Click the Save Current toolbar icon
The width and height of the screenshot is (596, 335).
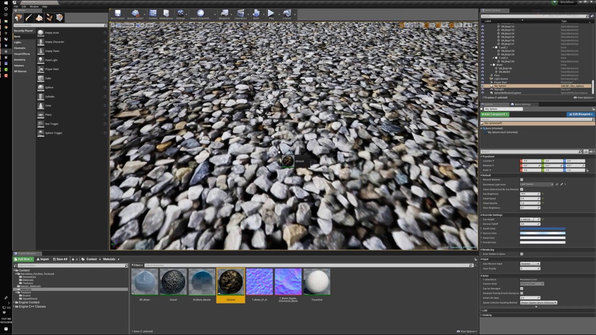click(117, 14)
